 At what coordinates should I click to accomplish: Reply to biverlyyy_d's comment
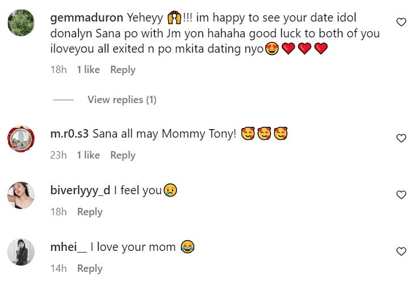pos(90,212)
